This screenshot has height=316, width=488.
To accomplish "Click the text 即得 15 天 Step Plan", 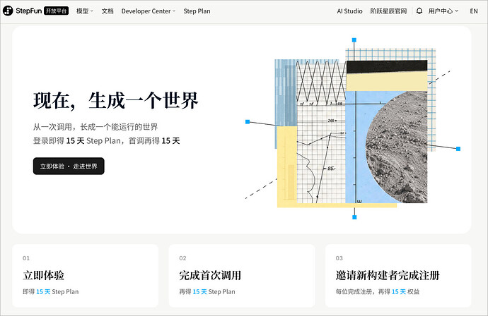I will (51, 291).
